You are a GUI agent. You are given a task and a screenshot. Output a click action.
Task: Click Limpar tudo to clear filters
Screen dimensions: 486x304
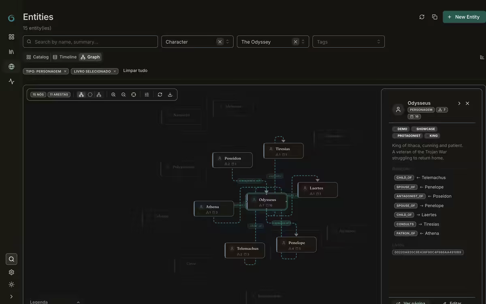(135, 71)
